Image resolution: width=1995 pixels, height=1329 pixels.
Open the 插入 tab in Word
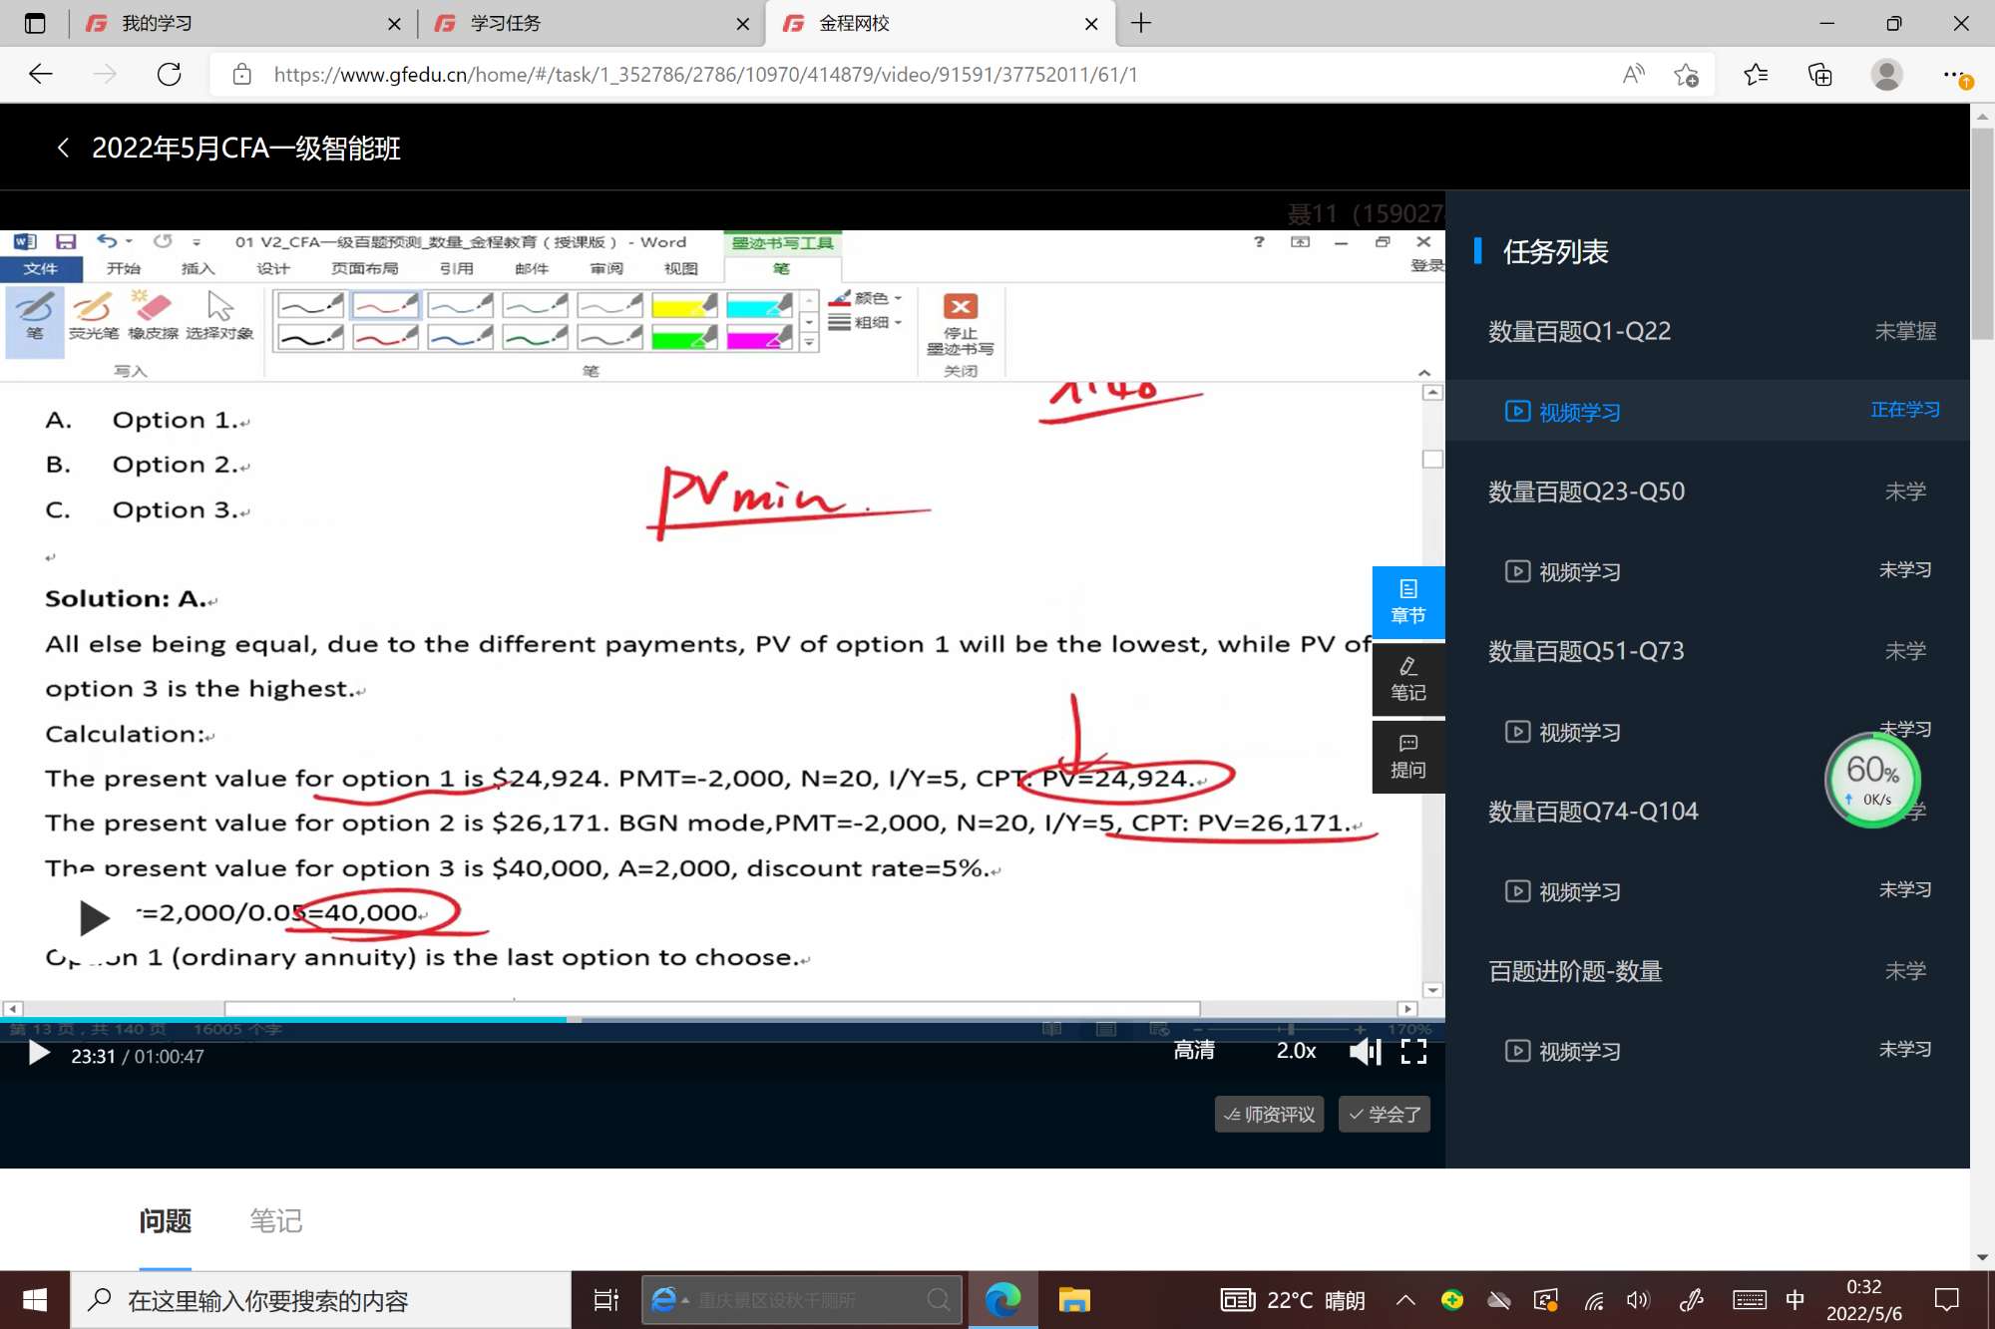tap(198, 268)
